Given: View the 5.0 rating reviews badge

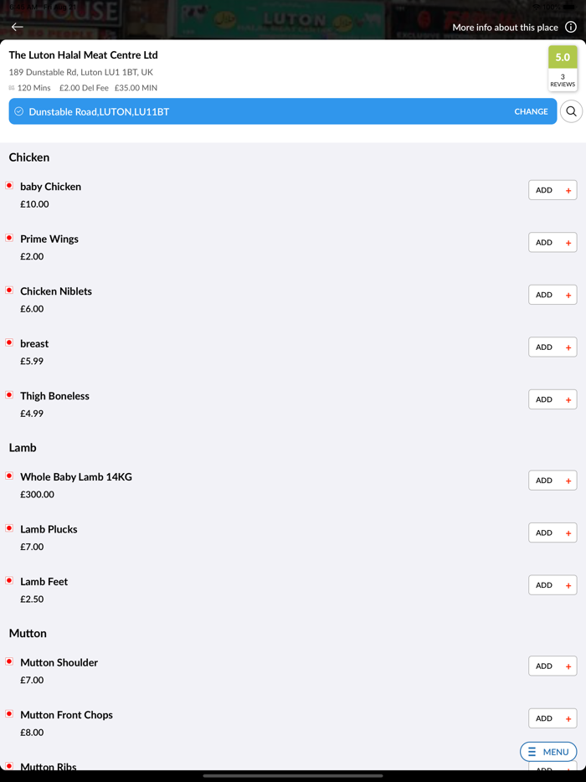Looking at the screenshot, I should [563, 69].
